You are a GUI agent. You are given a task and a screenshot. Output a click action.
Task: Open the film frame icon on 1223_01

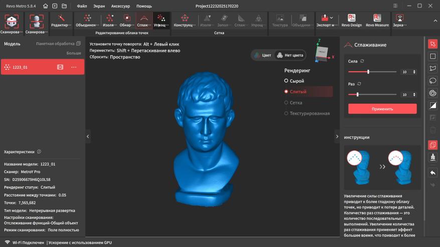click(60, 67)
